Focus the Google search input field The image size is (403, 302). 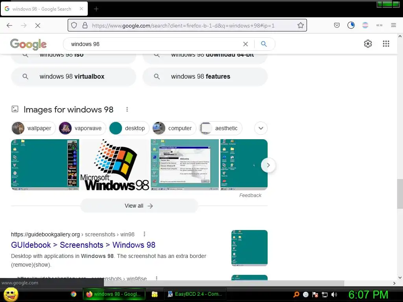[x=154, y=44]
